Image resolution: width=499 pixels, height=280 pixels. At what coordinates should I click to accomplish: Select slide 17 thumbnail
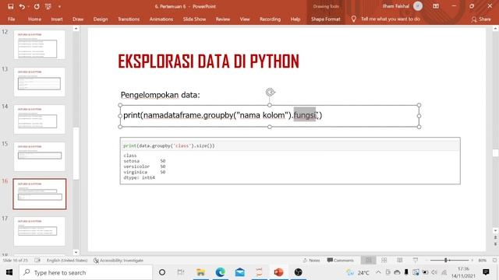[40, 231]
